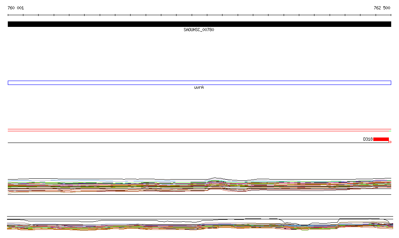399x238 pixels.
Task: Click the 762 500 end coordinate
Action: pyautogui.click(x=382, y=8)
